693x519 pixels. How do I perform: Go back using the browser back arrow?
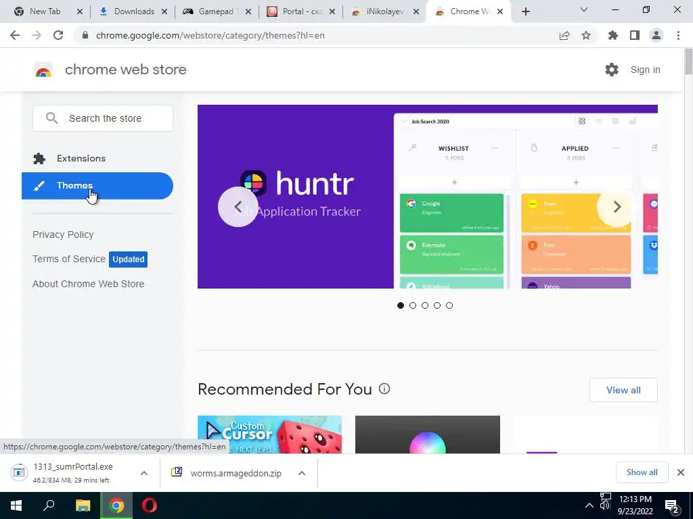15,35
